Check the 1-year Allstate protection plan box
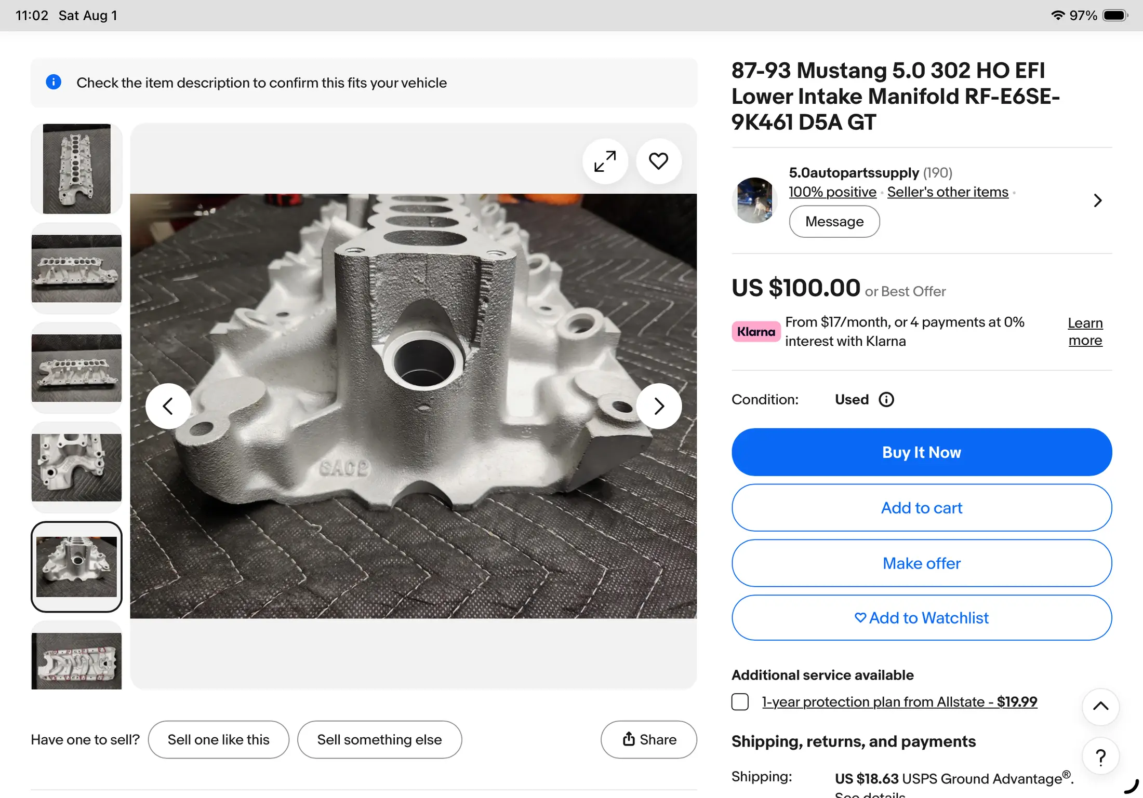 [740, 702]
